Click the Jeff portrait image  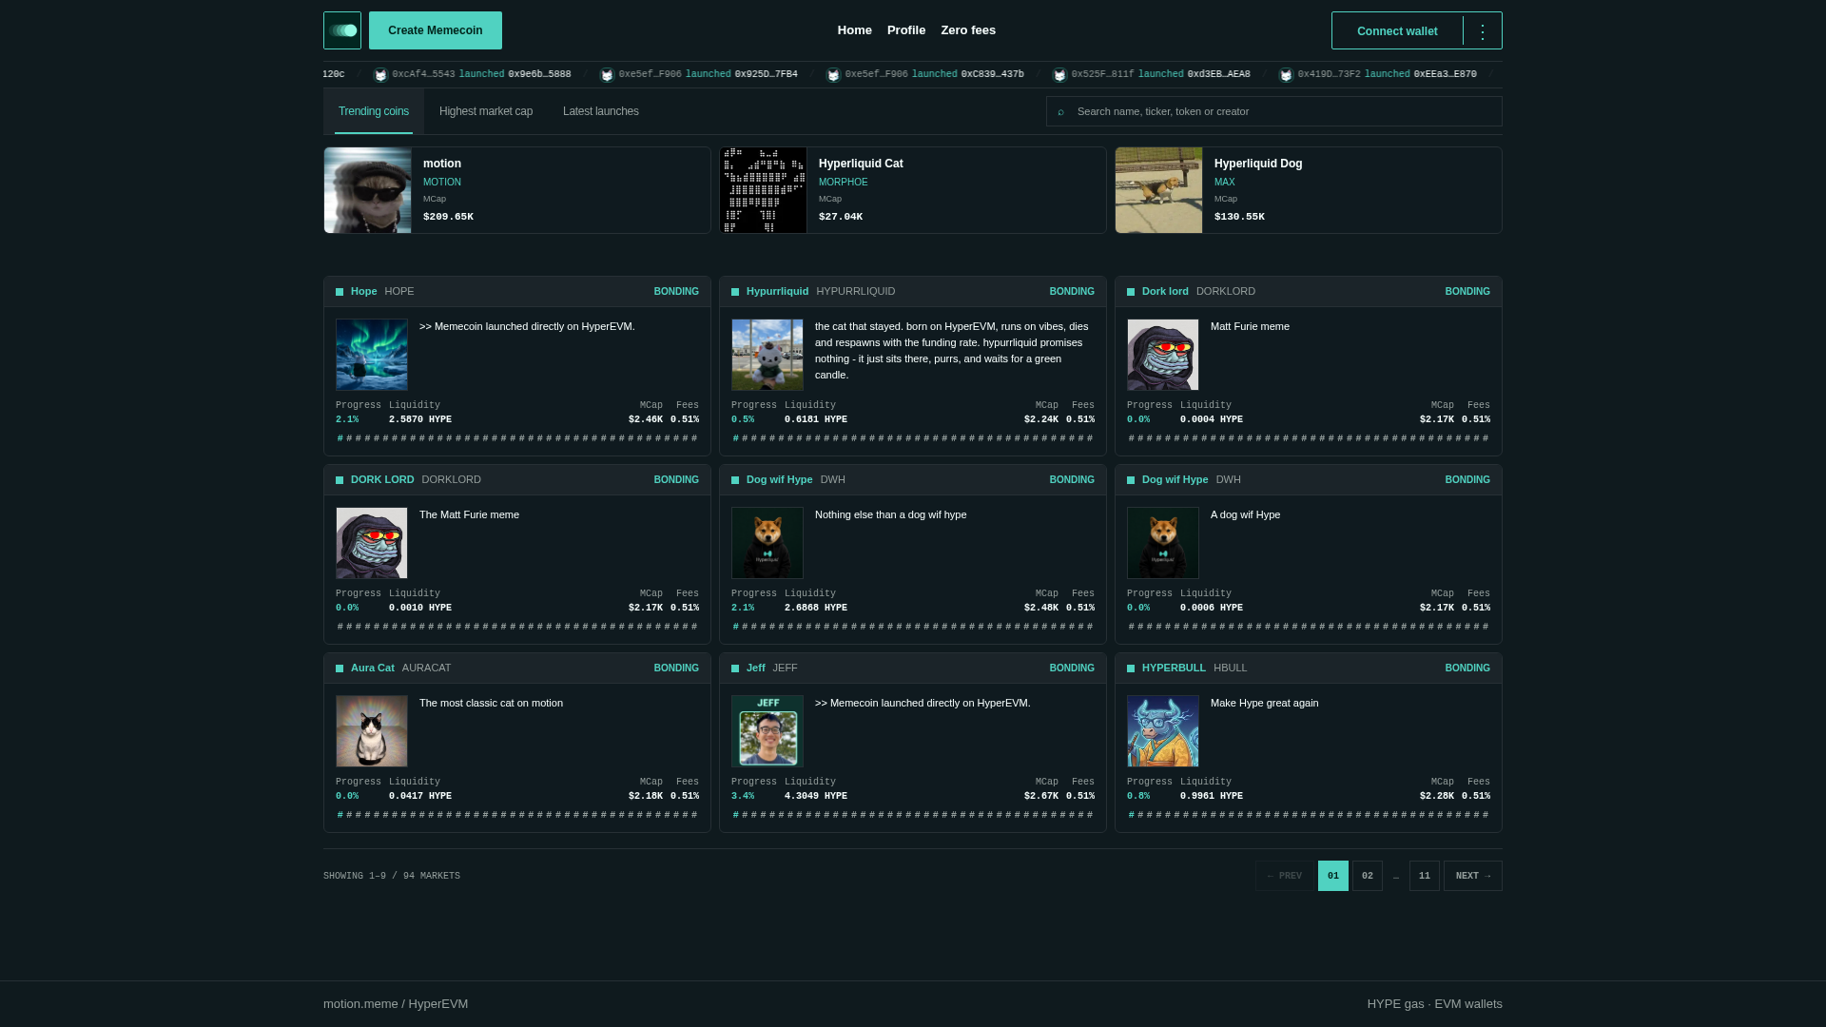[767, 731]
